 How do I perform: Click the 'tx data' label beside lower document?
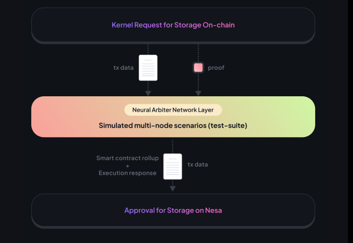pos(198,164)
